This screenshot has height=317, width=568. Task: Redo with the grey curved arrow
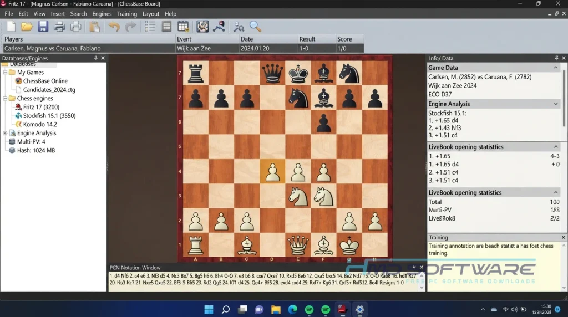point(130,27)
